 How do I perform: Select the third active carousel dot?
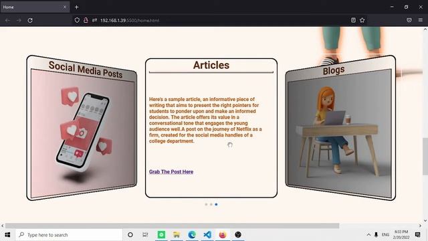[x=216, y=204]
